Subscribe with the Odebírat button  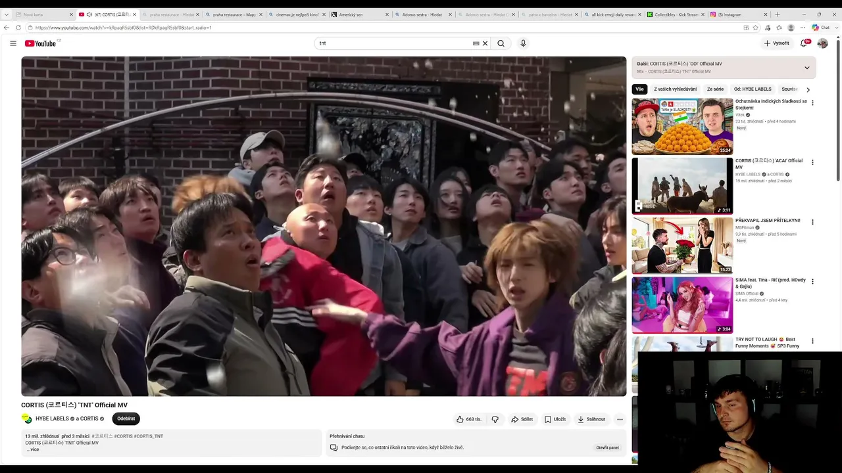[x=126, y=418]
